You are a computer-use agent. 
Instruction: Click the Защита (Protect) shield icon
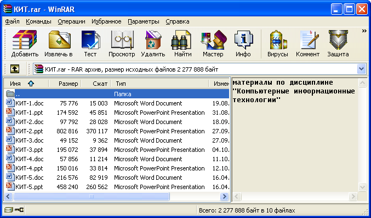pyautogui.click(x=338, y=40)
